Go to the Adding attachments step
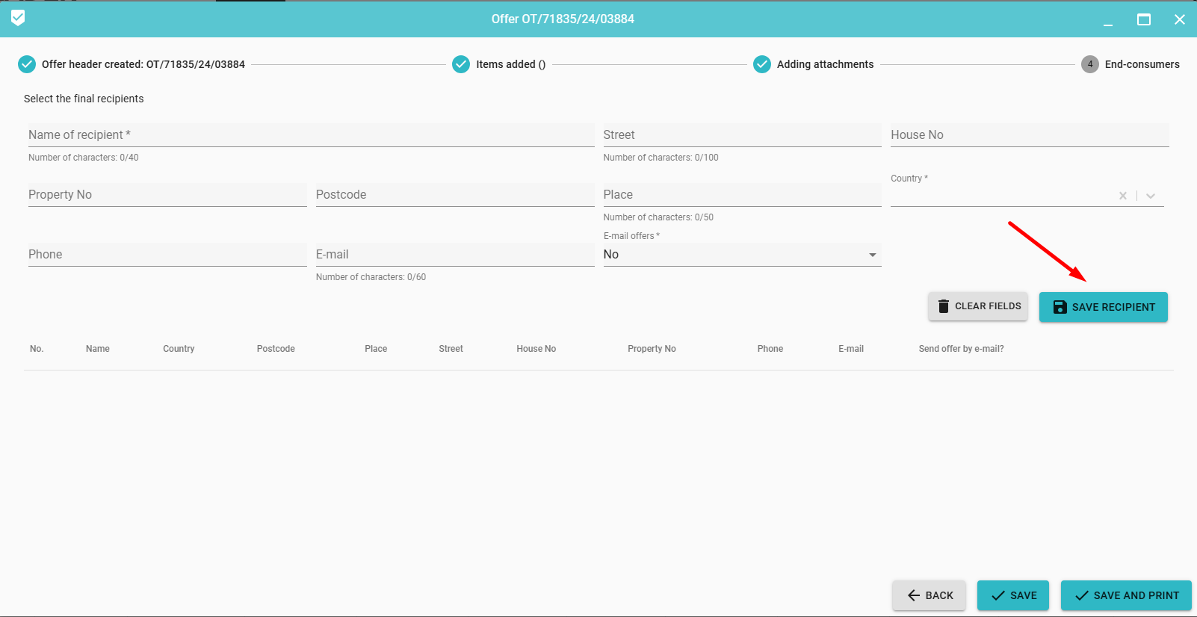1197x617 pixels. [x=825, y=64]
